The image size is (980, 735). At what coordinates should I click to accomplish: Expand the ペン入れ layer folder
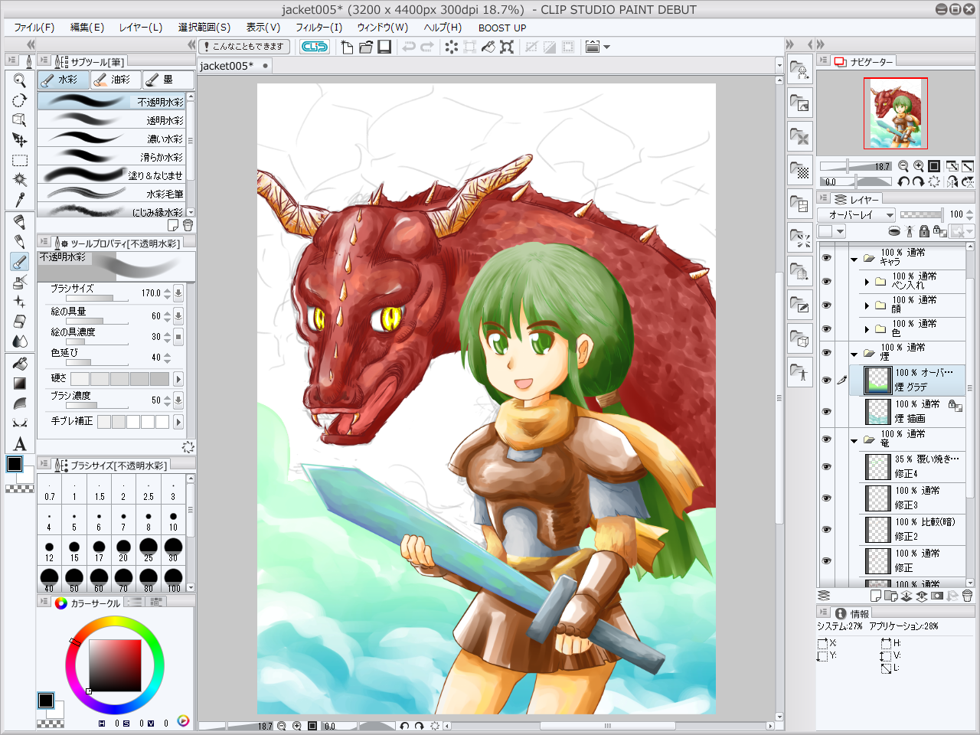coord(867,282)
